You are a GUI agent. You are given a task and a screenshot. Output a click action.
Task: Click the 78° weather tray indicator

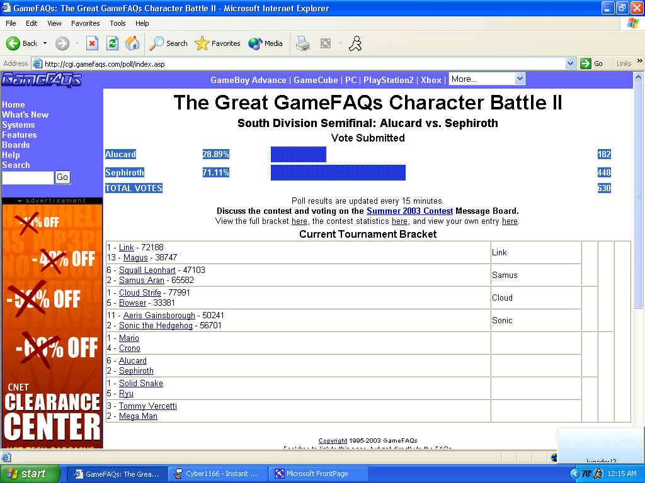pos(586,474)
